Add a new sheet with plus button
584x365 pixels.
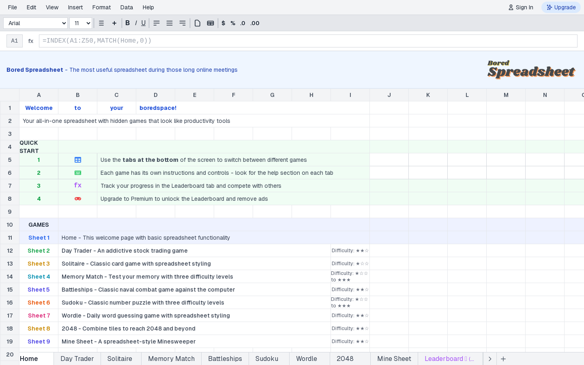click(x=503, y=359)
